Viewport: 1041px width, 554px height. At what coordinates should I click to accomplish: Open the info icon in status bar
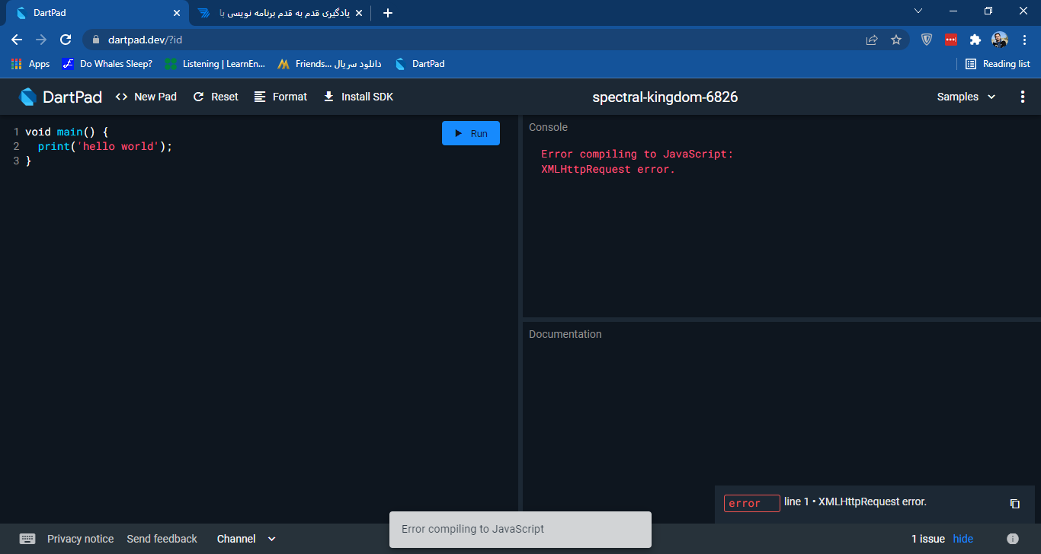pyautogui.click(x=1013, y=539)
